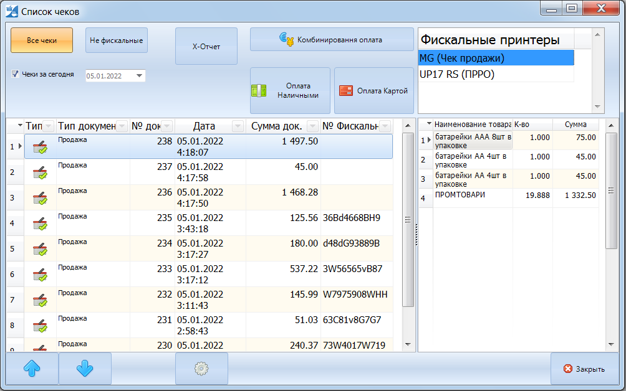Viewport: 626px width, 391px height.
Task: Click sale basket icon for receipt 232
Action: coord(41,300)
